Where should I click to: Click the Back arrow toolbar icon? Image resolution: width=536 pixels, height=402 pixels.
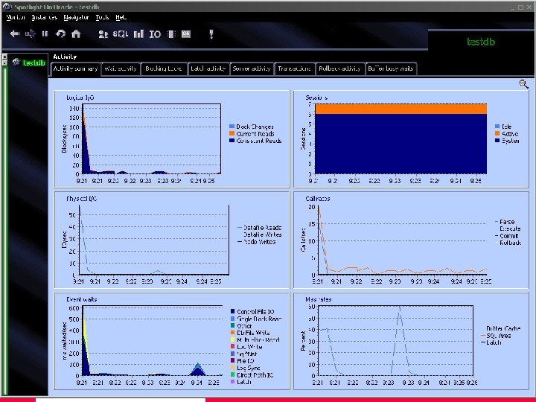14,33
